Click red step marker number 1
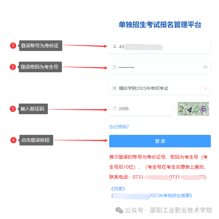The image size is (219, 219). click(13, 46)
